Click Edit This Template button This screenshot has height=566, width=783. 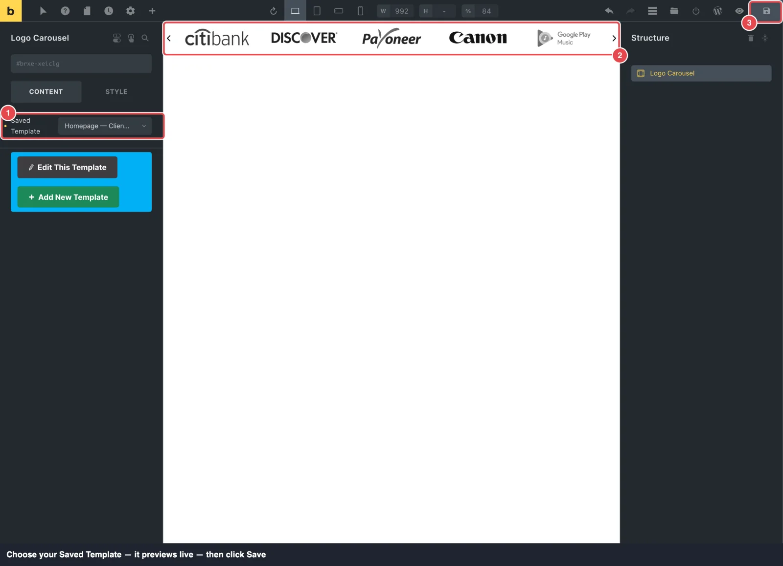(68, 167)
